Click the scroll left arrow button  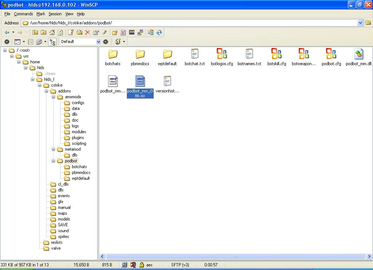[x=102, y=257]
